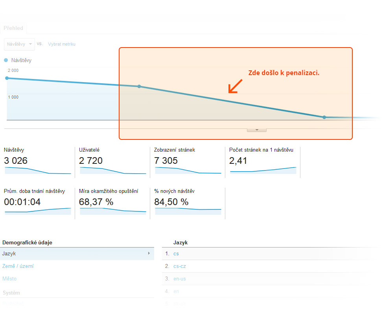Image resolution: width=383 pixels, height=319 pixels.
Task: Open Počet stránek na 1 návštěvu sparkline
Action: pyautogui.click(x=263, y=170)
